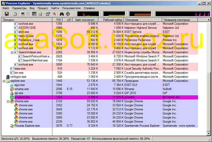Click status bar Процессов: 47
Viewport: 212px width, 142px height.
(x=81, y=139)
